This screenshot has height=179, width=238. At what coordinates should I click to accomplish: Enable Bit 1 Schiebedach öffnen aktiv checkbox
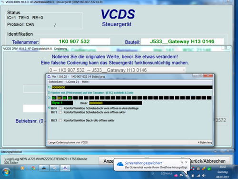pos(60,112)
